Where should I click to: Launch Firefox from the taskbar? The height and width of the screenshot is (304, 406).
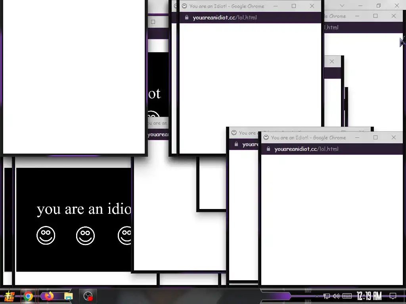tap(49, 296)
